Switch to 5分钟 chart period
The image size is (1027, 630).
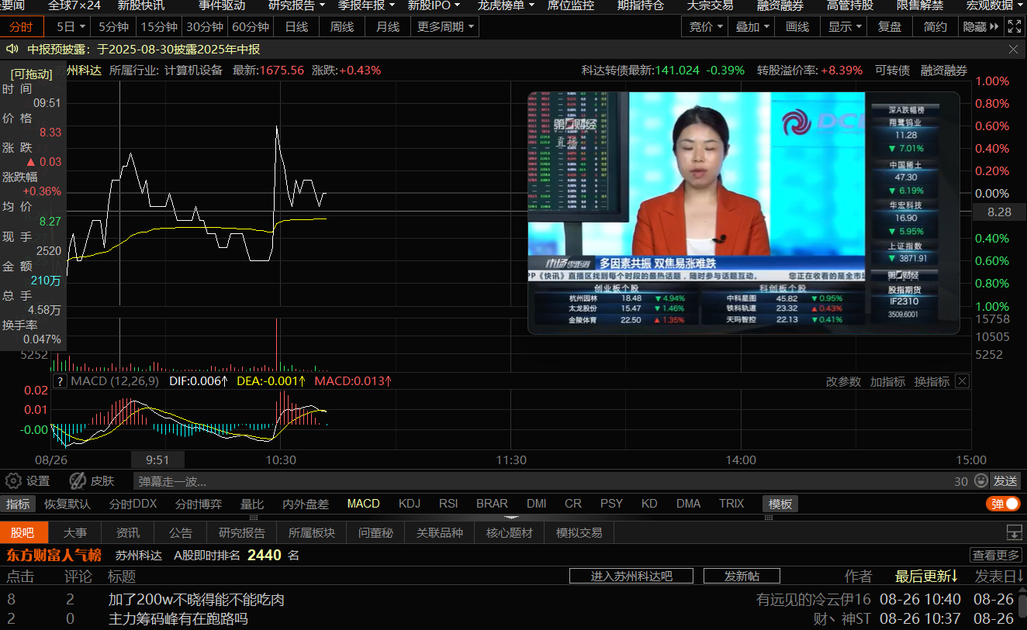[x=113, y=26]
